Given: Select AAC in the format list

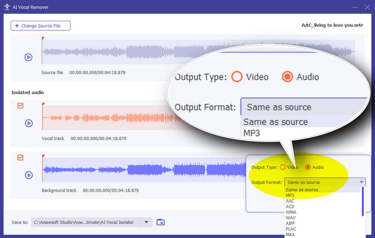Looking at the screenshot, I should click(x=290, y=201).
